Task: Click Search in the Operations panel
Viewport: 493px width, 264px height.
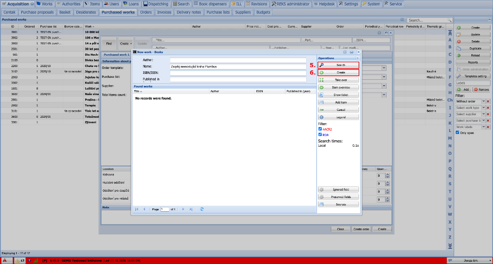Action: pyautogui.click(x=338, y=65)
